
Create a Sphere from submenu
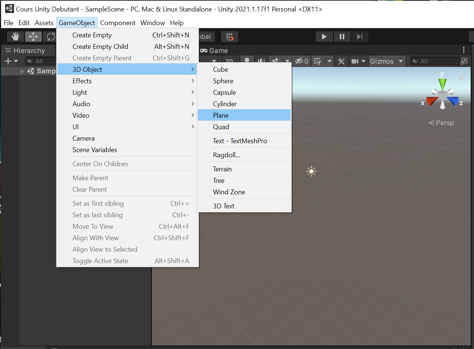pyautogui.click(x=244, y=81)
